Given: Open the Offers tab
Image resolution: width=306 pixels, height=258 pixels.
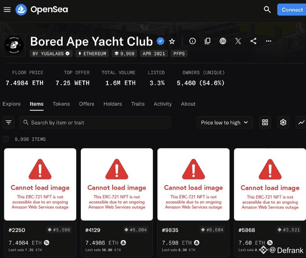Looking at the screenshot, I should pos(87,104).
